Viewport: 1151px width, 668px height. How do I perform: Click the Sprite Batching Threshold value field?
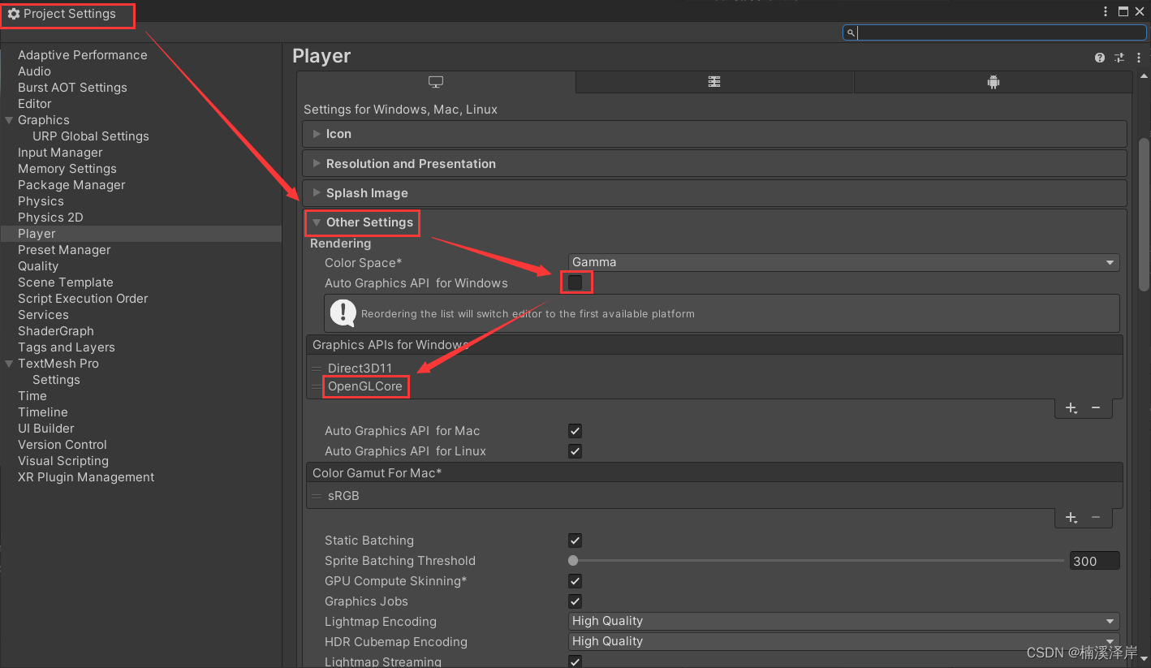pyautogui.click(x=1094, y=561)
